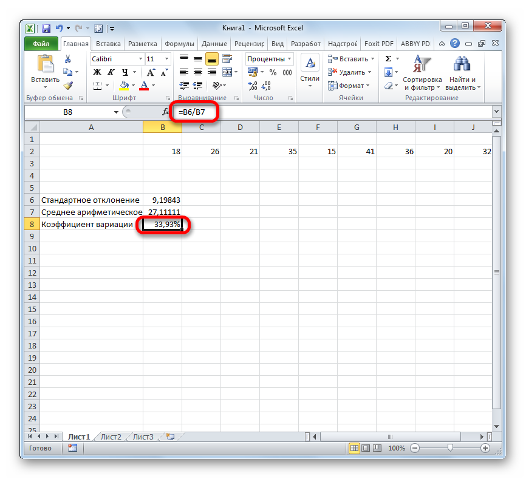Click the insert function fx icon
This screenshot has height=479, width=526.
(165, 112)
